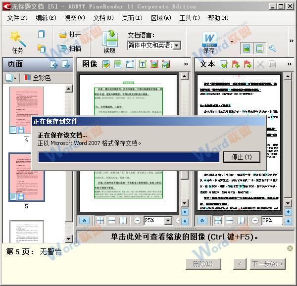Open the 文档(O) menu
The height and width of the screenshot is (286, 297).
pyautogui.click(x=103, y=18)
